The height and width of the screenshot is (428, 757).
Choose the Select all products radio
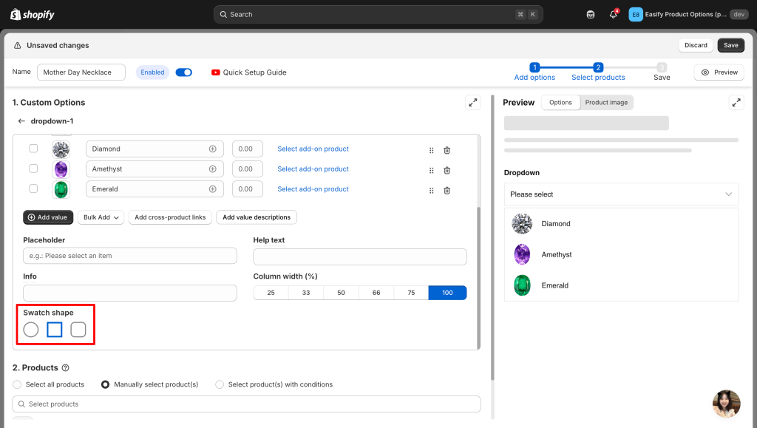click(18, 384)
